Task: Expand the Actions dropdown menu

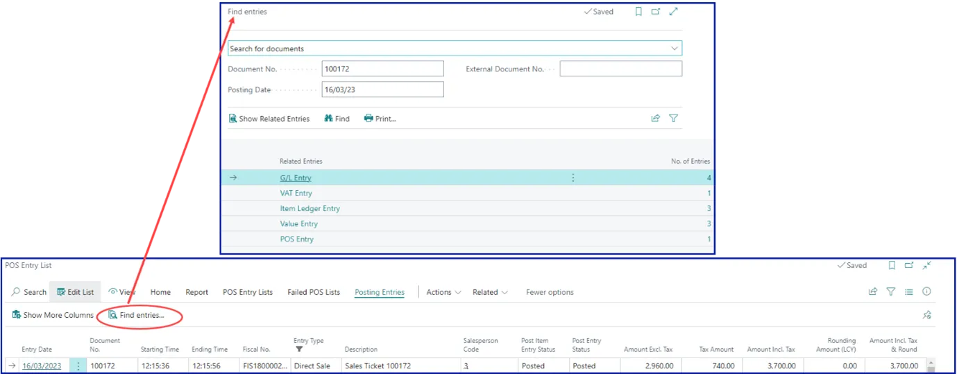Action: click(x=443, y=292)
